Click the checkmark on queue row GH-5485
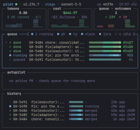The width and height of the screenshot is (140, 130). [x=10, y=47]
